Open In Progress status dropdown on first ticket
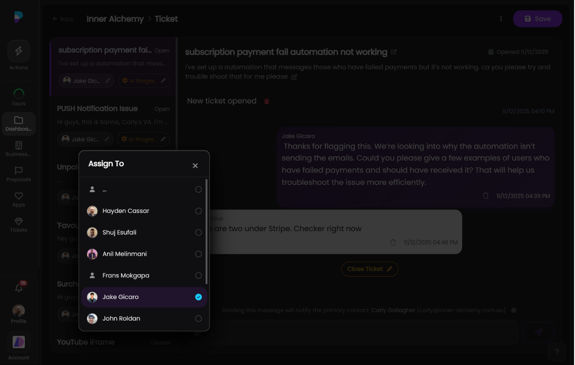Image resolution: width=575 pixels, height=365 pixels. [143, 81]
